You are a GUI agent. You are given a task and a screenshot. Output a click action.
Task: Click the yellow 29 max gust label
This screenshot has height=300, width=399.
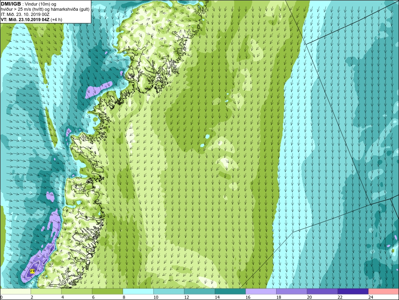coord(32,271)
